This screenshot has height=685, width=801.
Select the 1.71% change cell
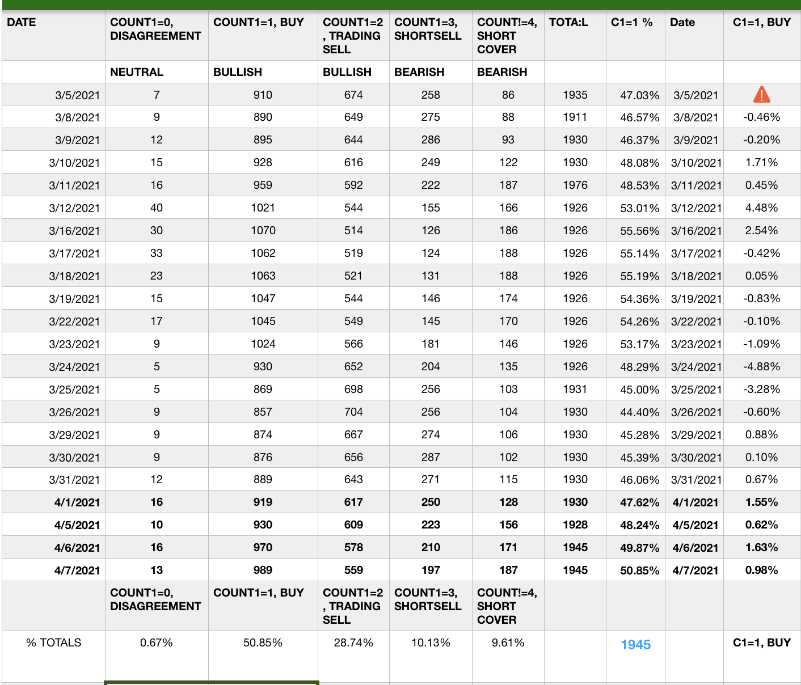pyautogui.click(x=761, y=163)
